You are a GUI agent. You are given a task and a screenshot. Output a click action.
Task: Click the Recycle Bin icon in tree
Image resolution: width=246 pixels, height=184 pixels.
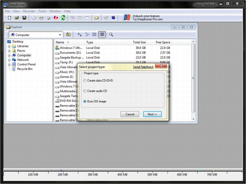(x=14, y=69)
